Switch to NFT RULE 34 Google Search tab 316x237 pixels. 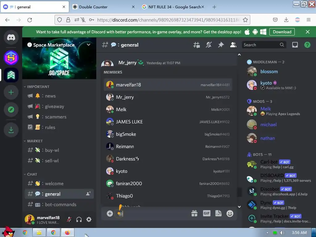point(173,7)
